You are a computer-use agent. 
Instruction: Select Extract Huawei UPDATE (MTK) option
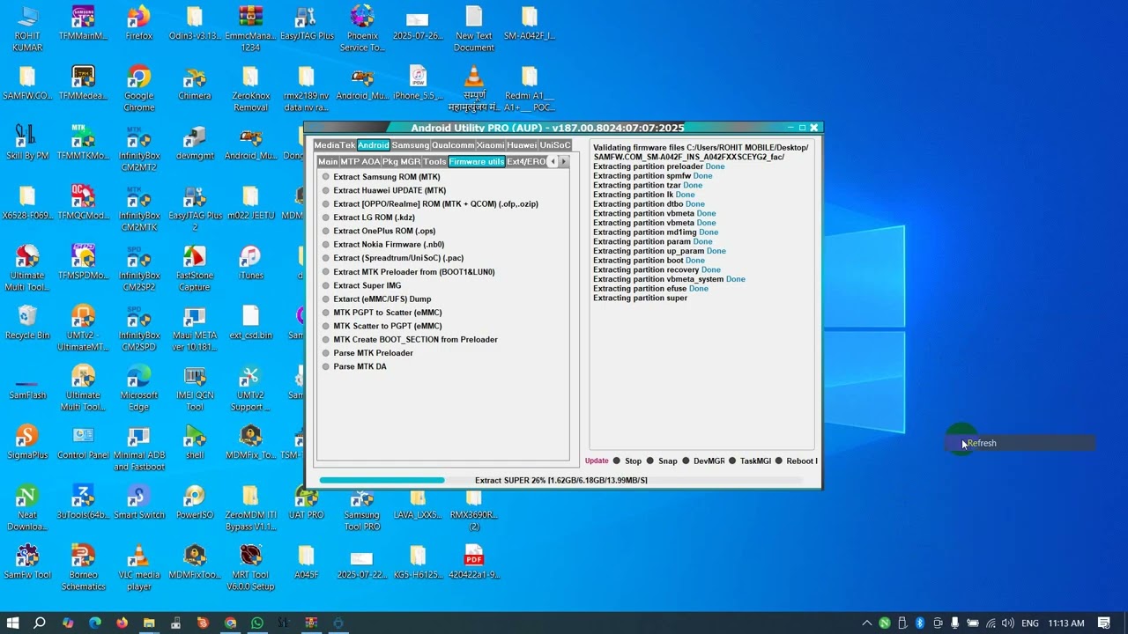[383, 190]
